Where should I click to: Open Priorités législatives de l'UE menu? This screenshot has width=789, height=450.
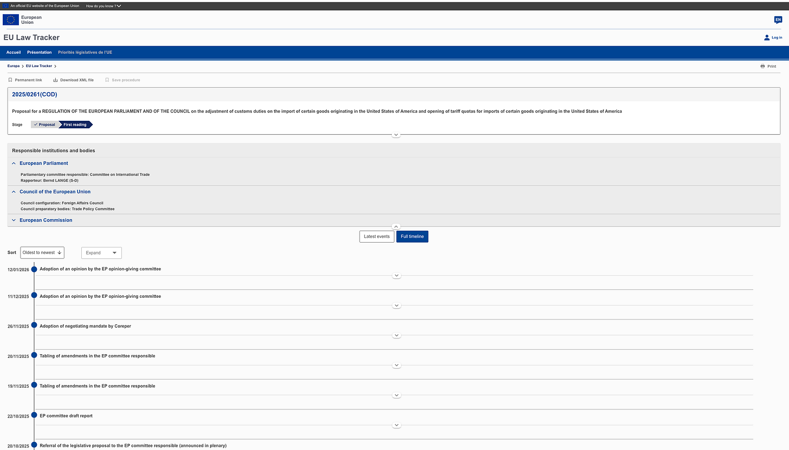coord(85,53)
